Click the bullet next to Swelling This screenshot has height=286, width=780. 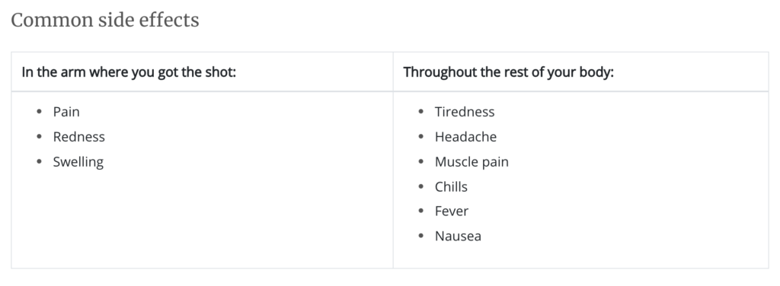40,161
